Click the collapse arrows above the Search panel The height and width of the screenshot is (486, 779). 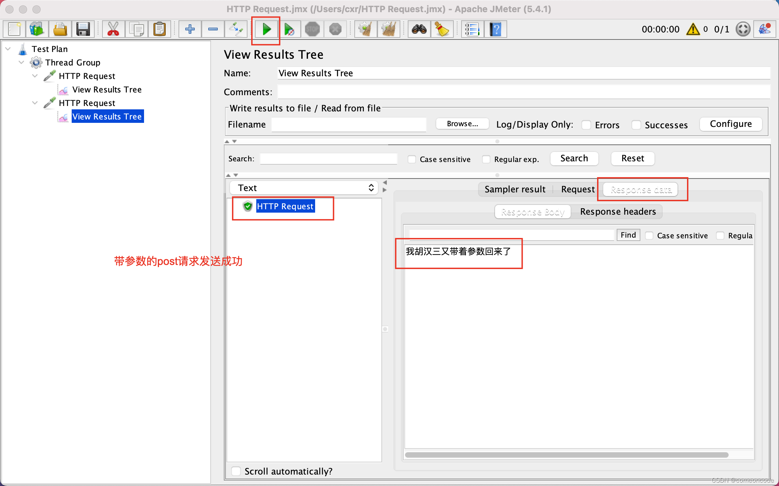point(231,141)
